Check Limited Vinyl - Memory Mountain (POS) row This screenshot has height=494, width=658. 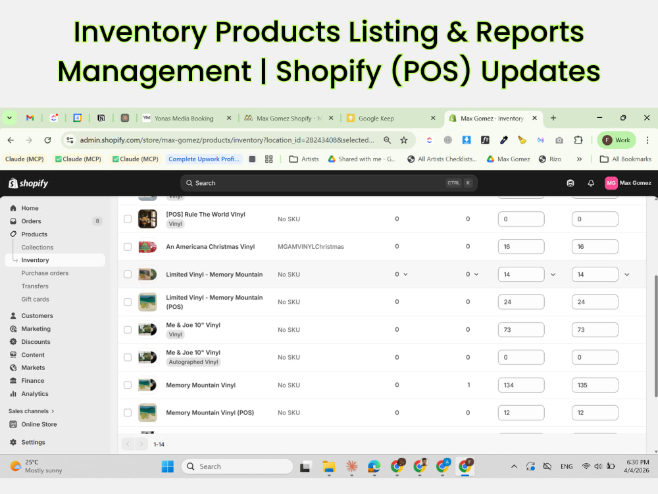[128, 302]
